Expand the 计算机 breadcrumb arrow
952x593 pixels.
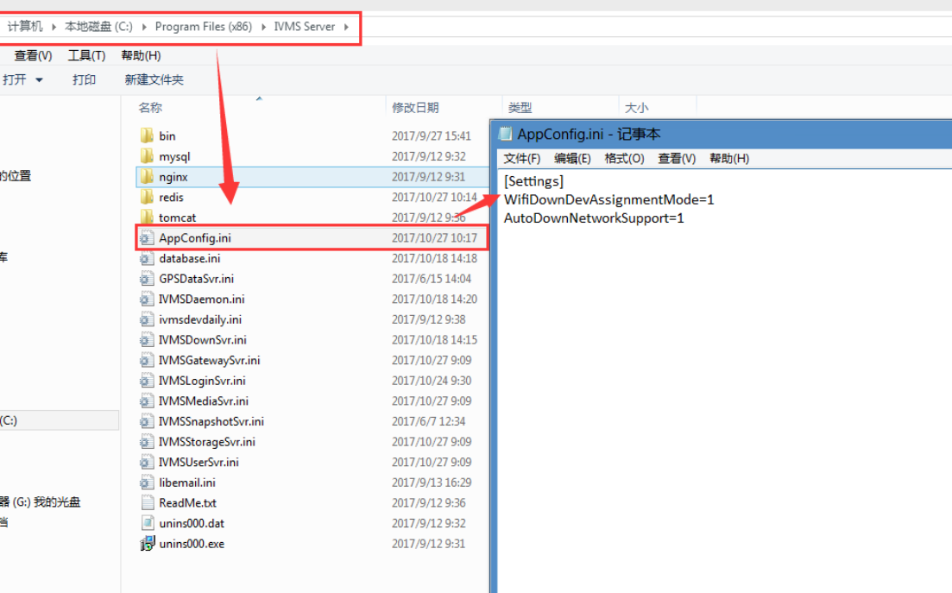(x=54, y=27)
